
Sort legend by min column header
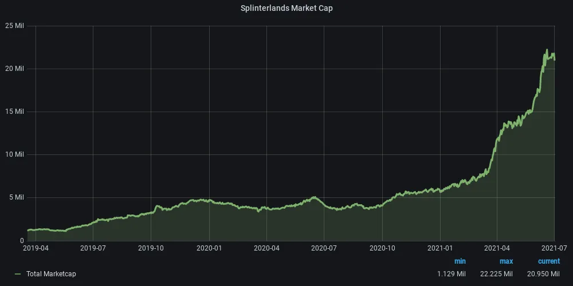[460, 261]
